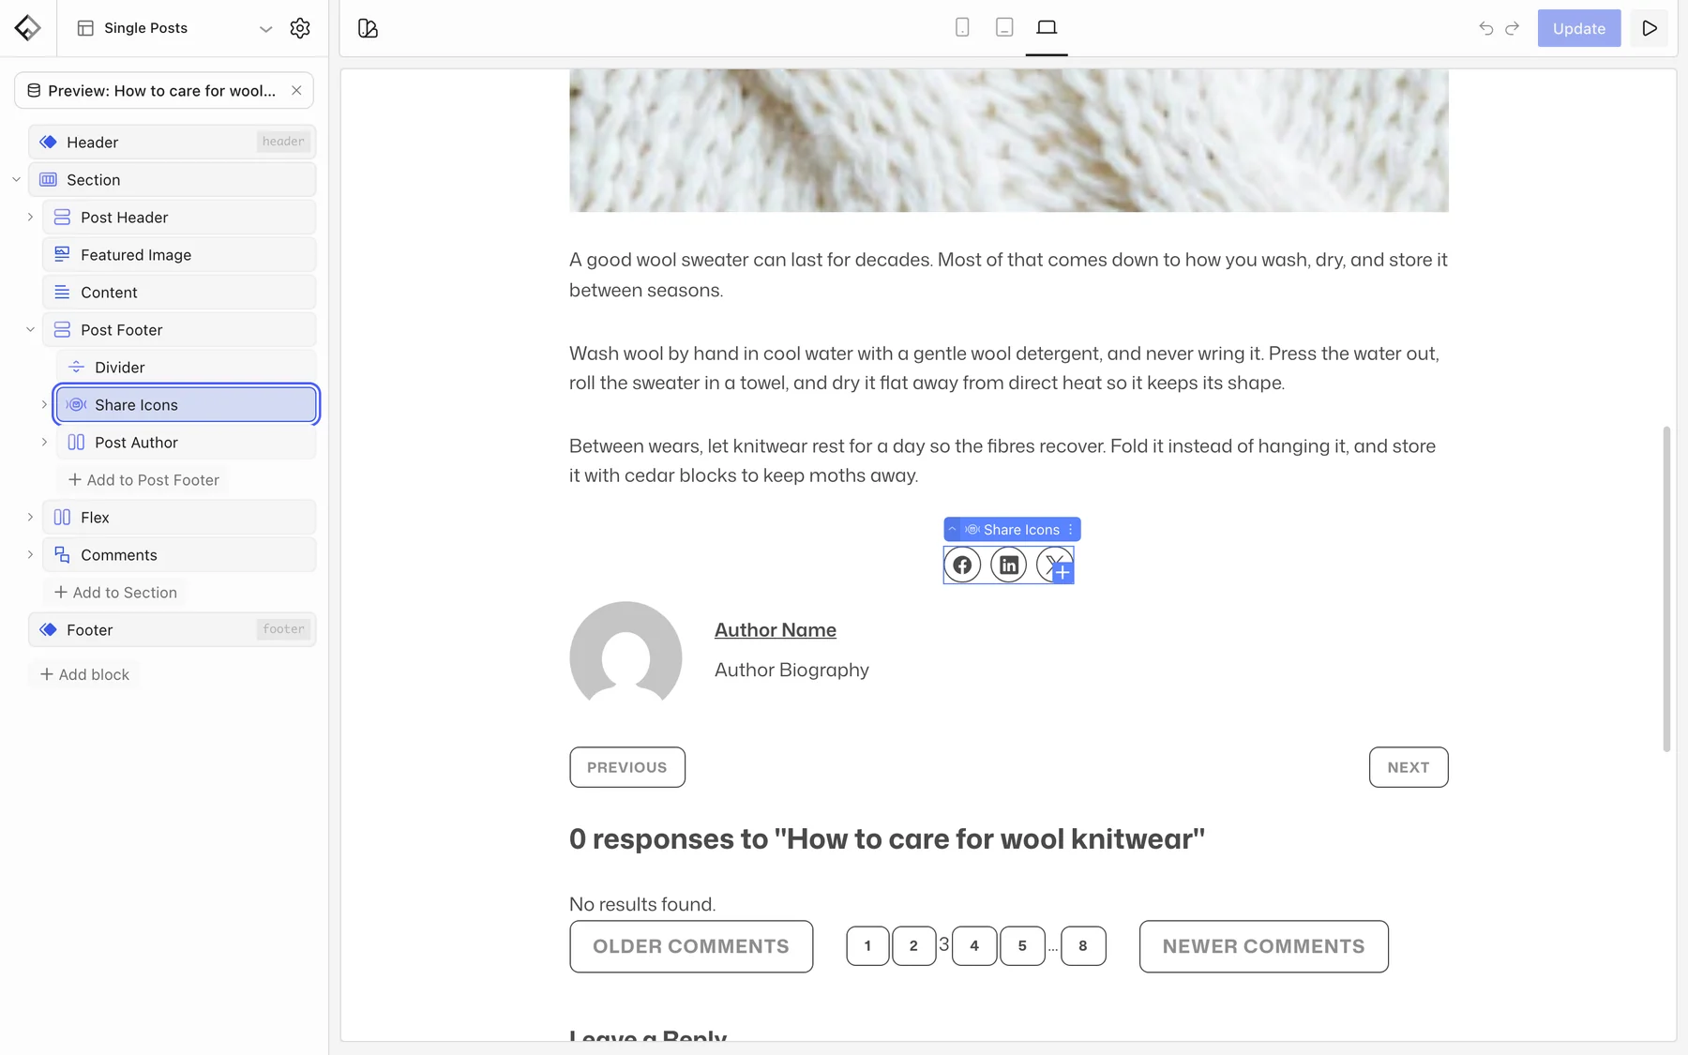
Task: Click the preview play icon
Action: click(1649, 28)
